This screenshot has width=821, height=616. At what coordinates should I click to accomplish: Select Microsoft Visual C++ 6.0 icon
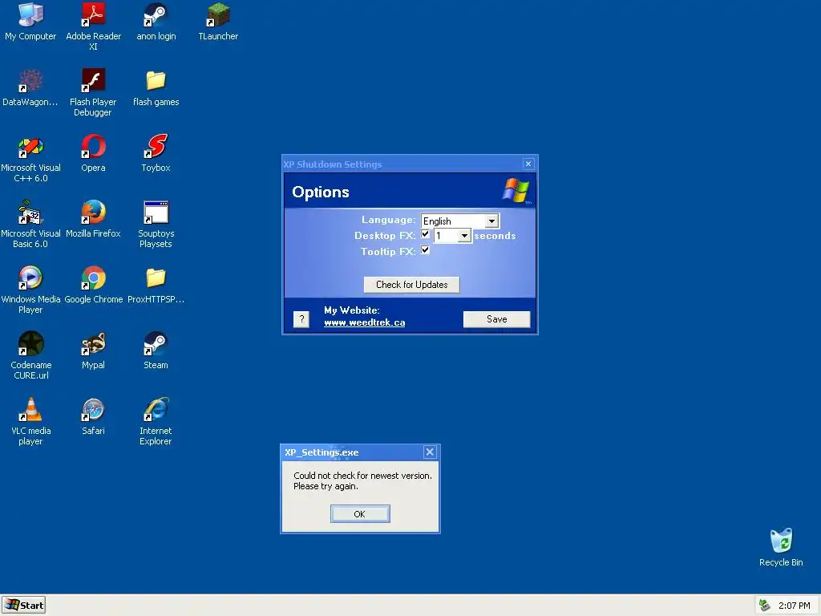tap(30, 158)
